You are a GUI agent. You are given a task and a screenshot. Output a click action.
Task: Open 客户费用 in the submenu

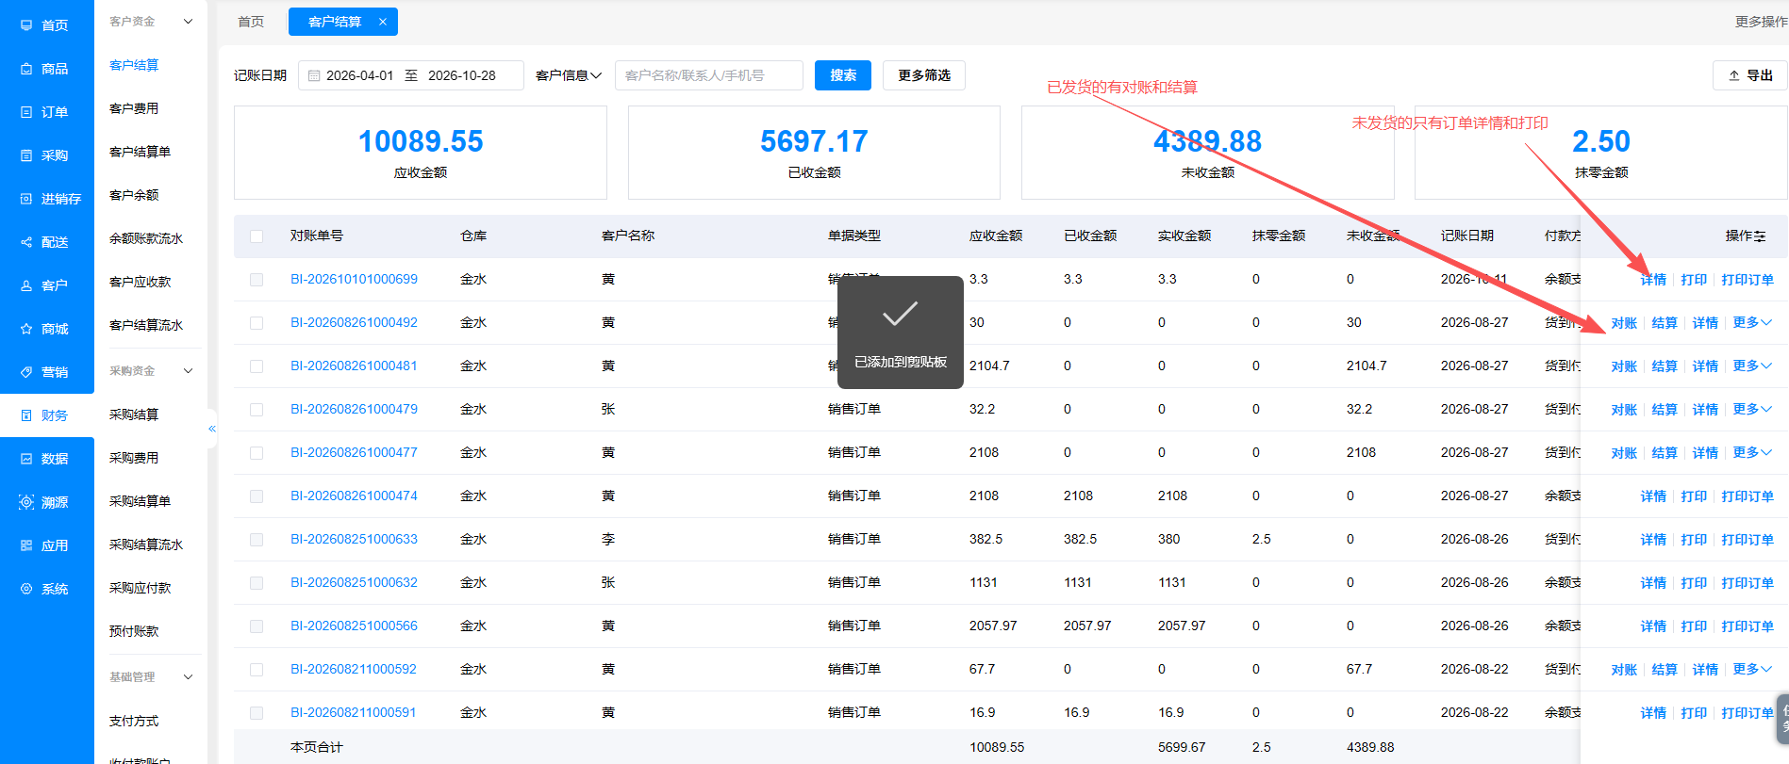tap(134, 108)
